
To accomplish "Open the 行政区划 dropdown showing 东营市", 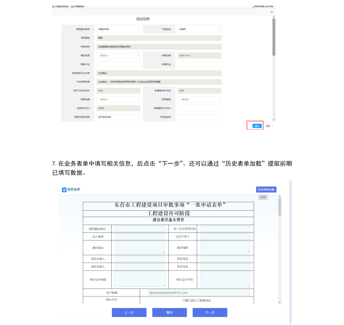I will 200,29.
